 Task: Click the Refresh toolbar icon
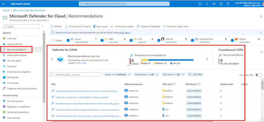(52, 26)
